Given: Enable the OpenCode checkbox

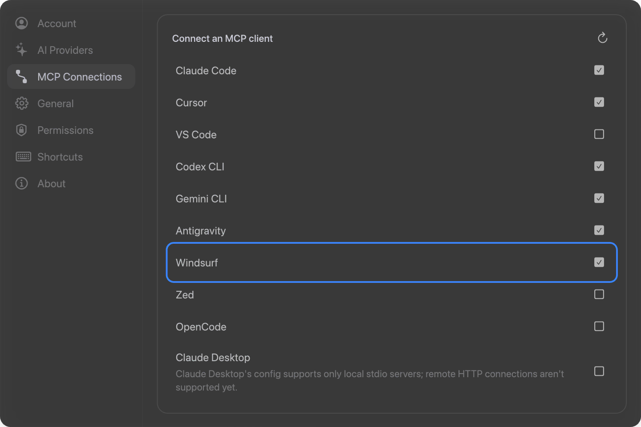Looking at the screenshot, I should pos(599,326).
